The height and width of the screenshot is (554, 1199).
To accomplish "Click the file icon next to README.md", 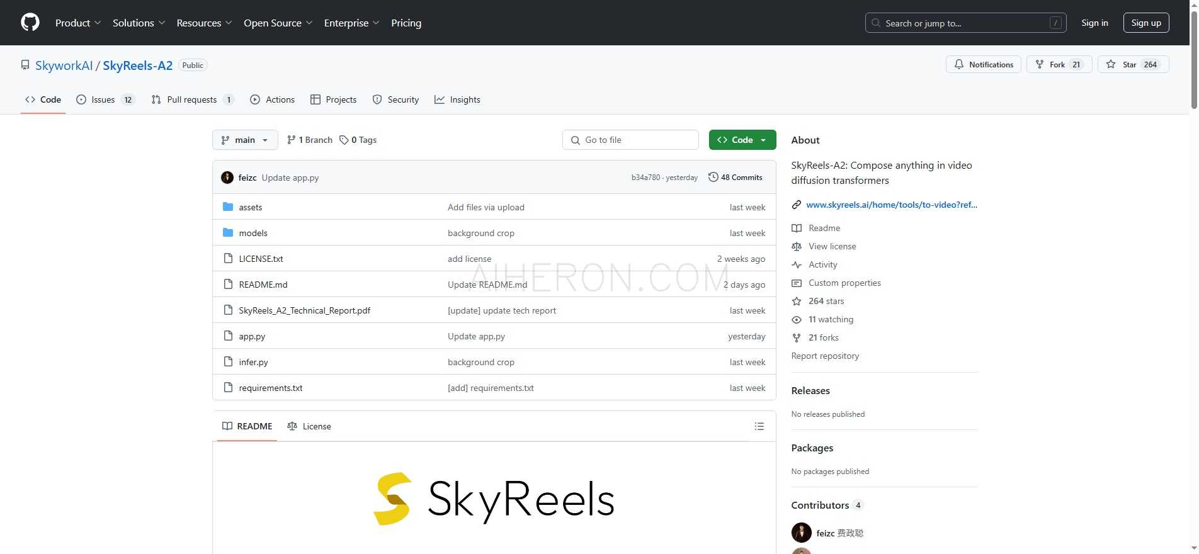I will point(228,284).
